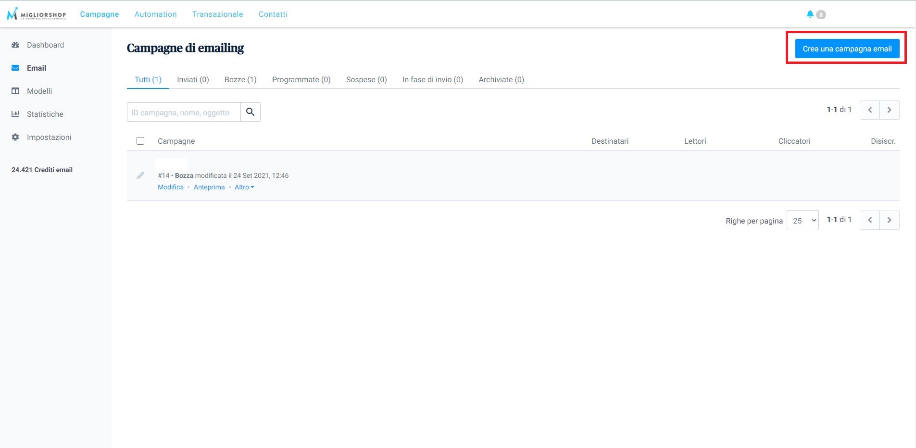916x448 pixels.
Task: Go to next page using top chevron
Action: [889, 110]
